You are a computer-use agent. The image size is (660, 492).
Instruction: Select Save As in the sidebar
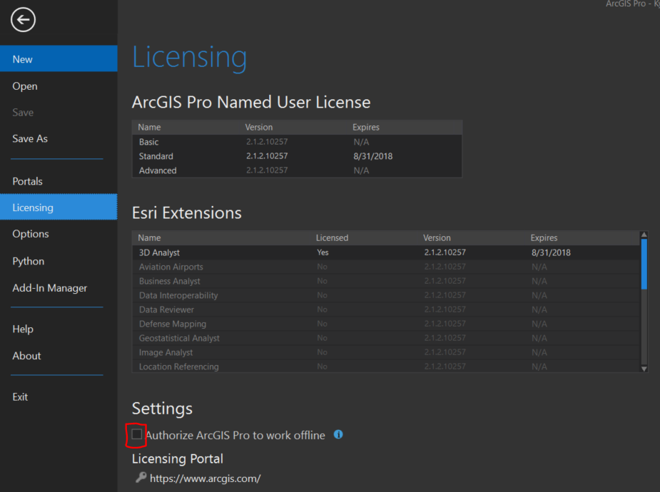(59, 138)
